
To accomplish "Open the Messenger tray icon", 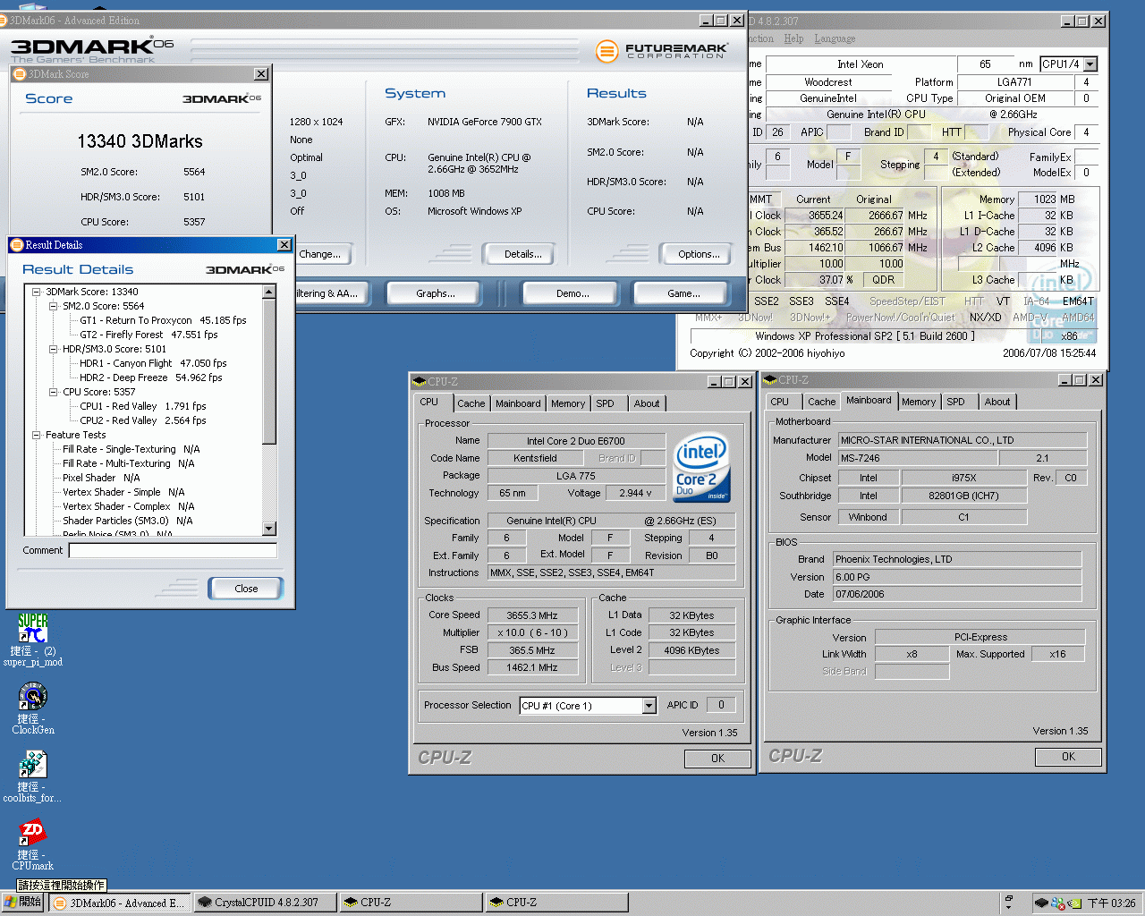I will (1058, 903).
